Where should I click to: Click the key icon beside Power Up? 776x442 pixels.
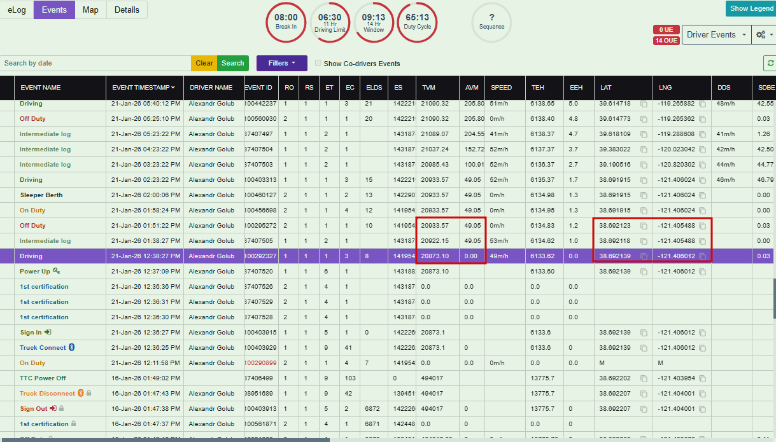coord(57,271)
